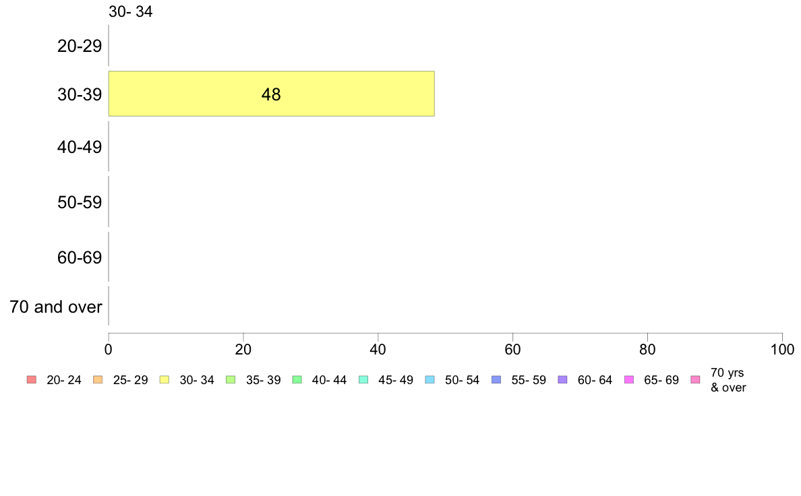Image resolution: width=801 pixels, height=496 pixels.
Task: Click the 60- 64 purple legend swatch
Action: [x=563, y=379]
